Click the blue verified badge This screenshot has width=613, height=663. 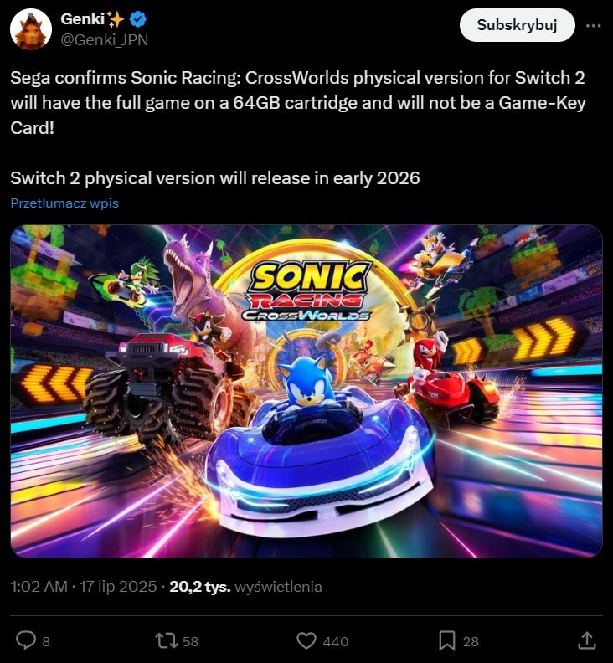coord(138,19)
